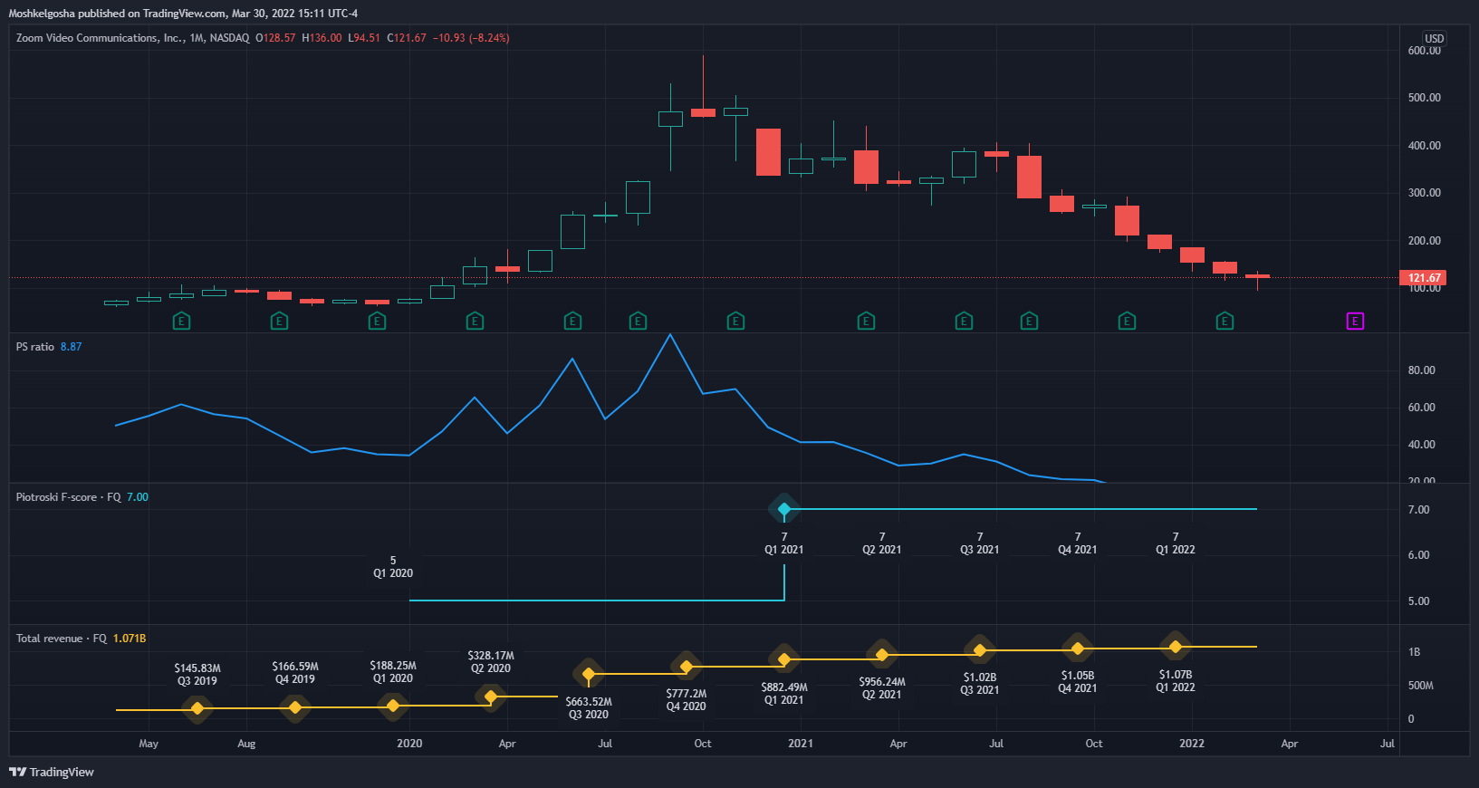Image resolution: width=1479 pixels, height=788 pixels.
Task: Select the Q1 2022 revenue diamond marker
Action: pos(1176,647)
